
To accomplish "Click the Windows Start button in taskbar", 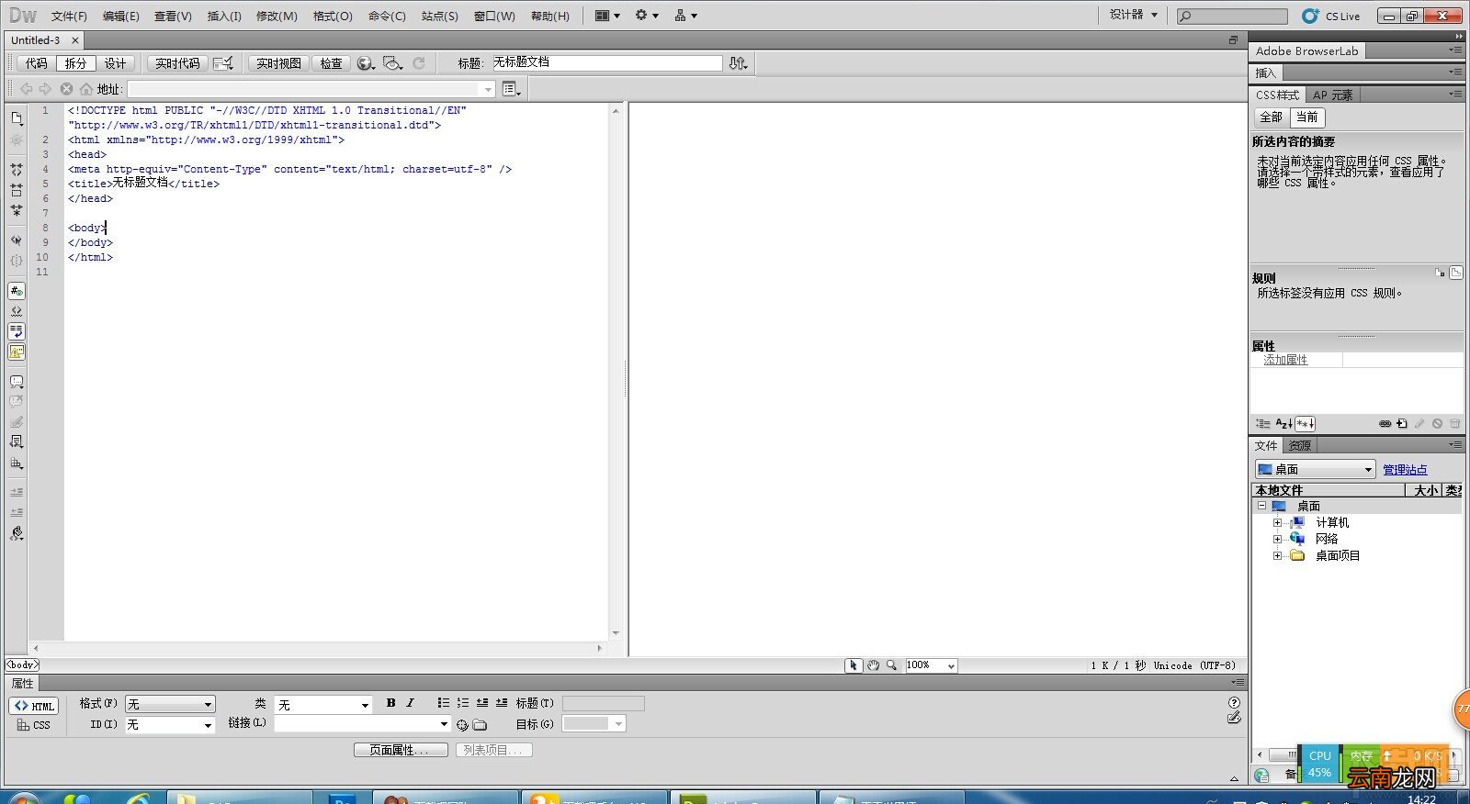I will tap(23, 797).
